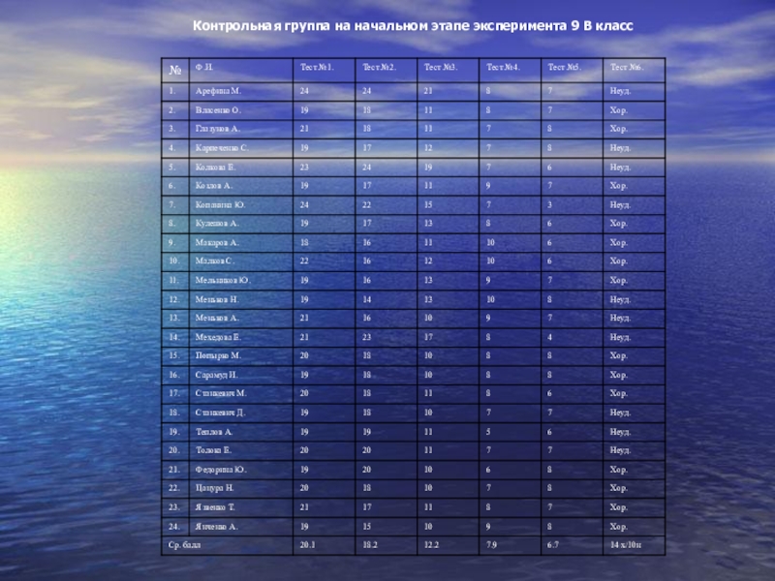Click Test 1 value "18" in Макаров А. row
This screenshot has width=775, height=581.
click(x=304, y=243)
